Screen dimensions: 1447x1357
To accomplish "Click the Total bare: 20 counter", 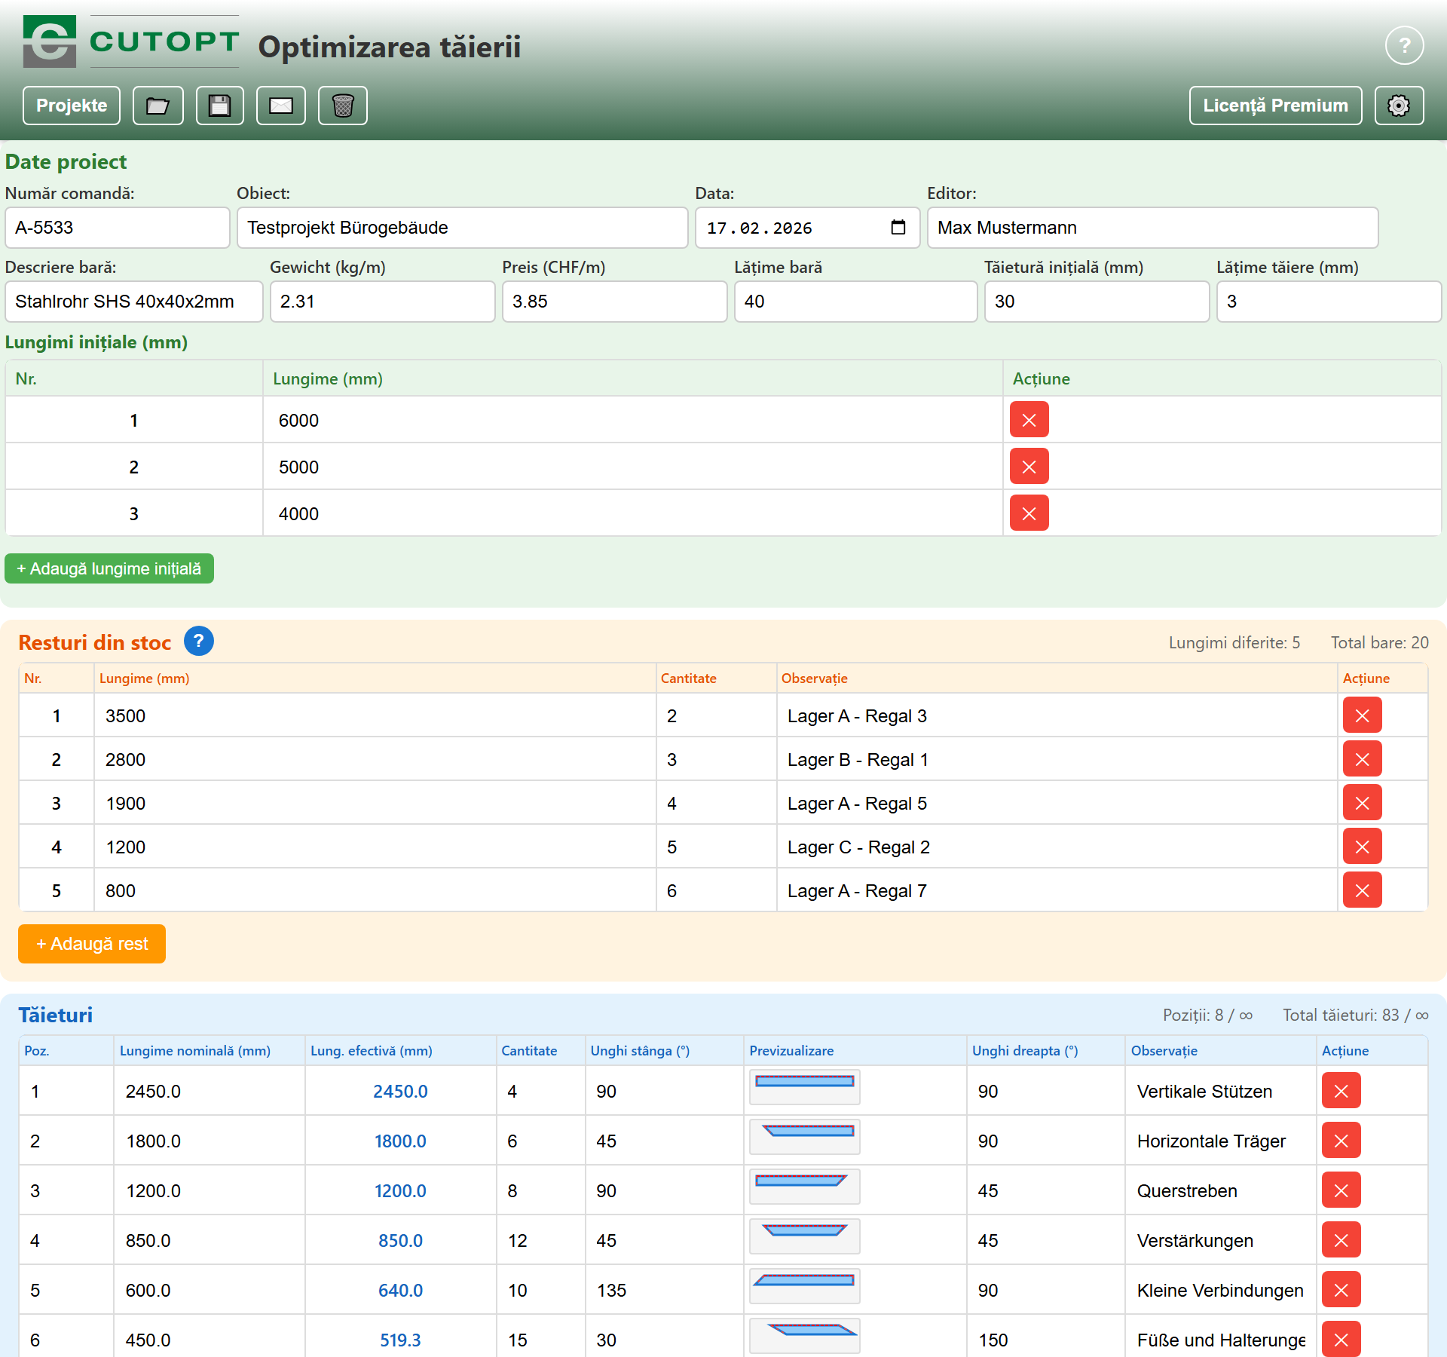I will (1379, 642).
